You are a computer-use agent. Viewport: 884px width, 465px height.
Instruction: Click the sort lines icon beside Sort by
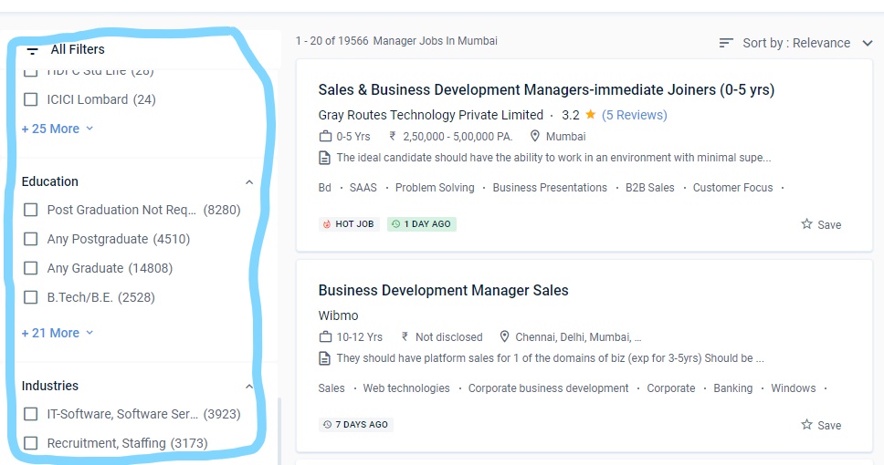point(726,43)
